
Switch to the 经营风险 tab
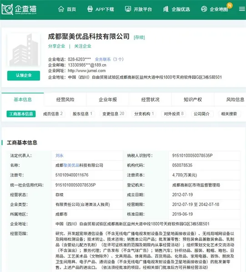pyautogui.click(x=65, y=99)
